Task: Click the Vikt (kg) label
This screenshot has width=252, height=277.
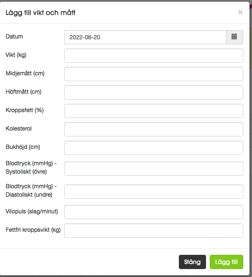Action: tap(16, 55)
